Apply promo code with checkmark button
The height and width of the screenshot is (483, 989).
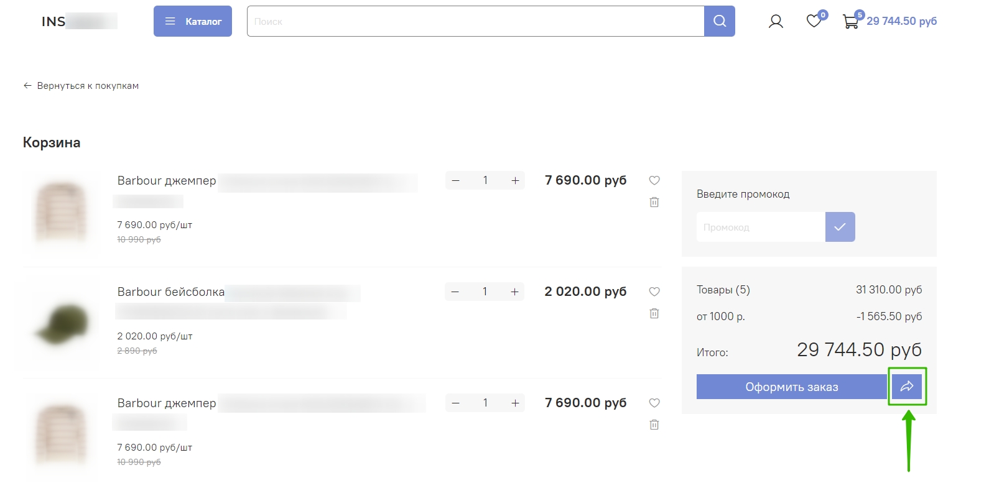pos(840,227)
